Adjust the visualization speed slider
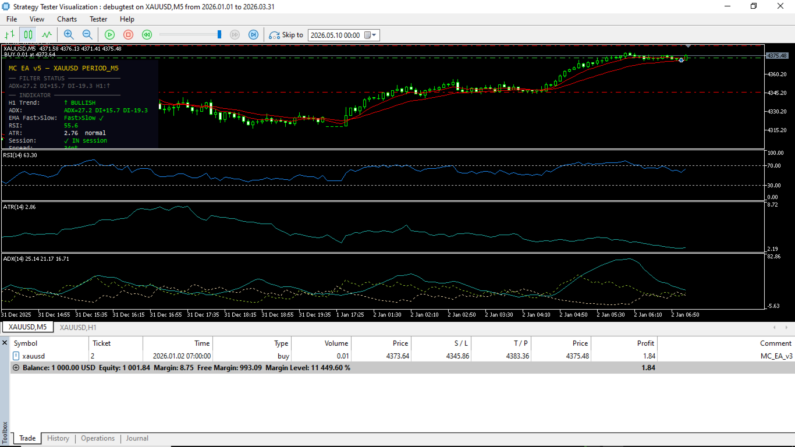The width and height of the screenshot is (795, 447). point(219,35)
